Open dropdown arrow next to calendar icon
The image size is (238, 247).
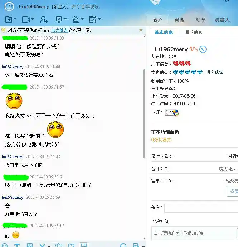99,19
